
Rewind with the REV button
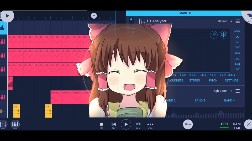point(114,126)
